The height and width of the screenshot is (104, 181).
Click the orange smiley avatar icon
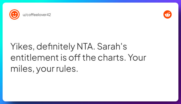[14, 14]
